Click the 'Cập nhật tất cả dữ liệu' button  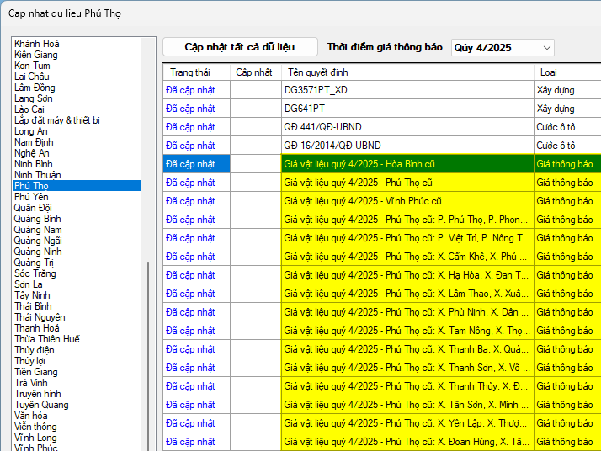[x=240, y=47]
